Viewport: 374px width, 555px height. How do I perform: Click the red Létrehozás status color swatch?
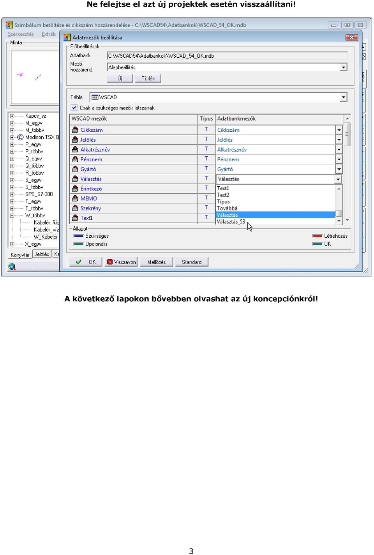coord(317,236)
